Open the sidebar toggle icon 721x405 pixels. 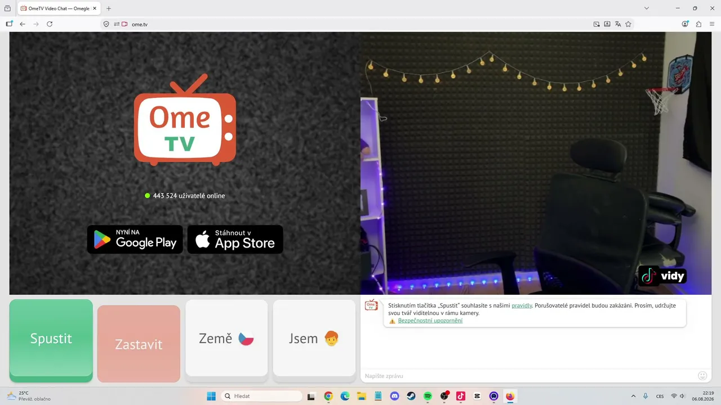[9, 24]
